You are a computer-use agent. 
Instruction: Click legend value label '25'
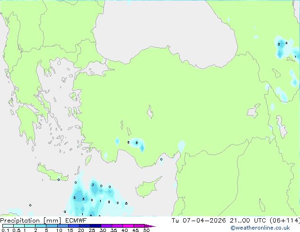point(92,230)
